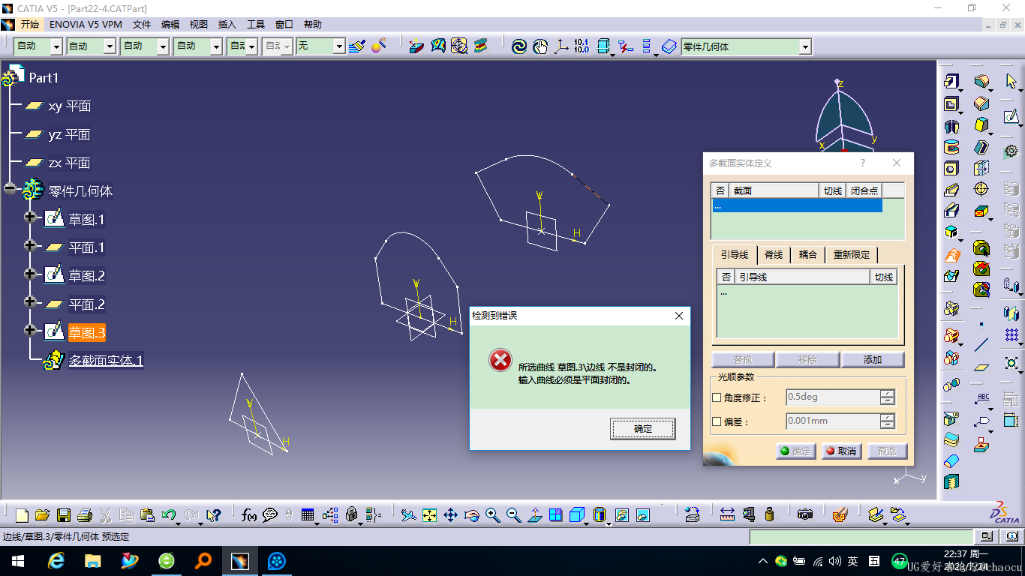Open the 帮助 menu
Screen dimensions: 1025x576
[x=313, y=24]
